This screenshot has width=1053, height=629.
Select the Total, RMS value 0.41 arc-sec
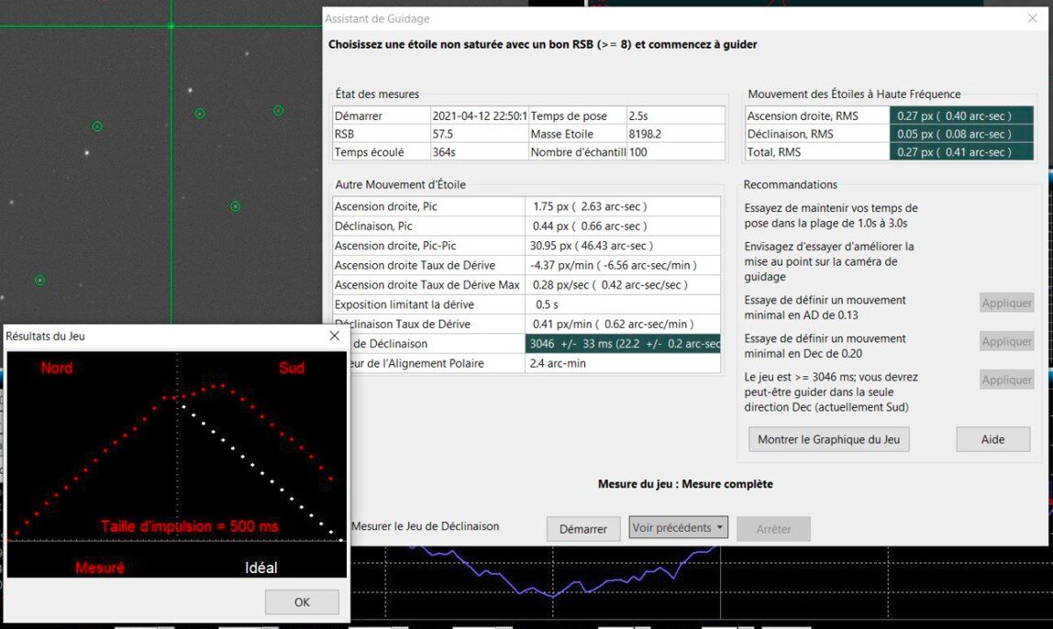961,151
